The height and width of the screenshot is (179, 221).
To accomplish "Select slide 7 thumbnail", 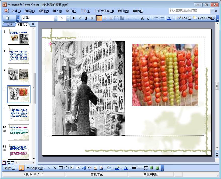I will pyautogui.click(x=19, y=75).
